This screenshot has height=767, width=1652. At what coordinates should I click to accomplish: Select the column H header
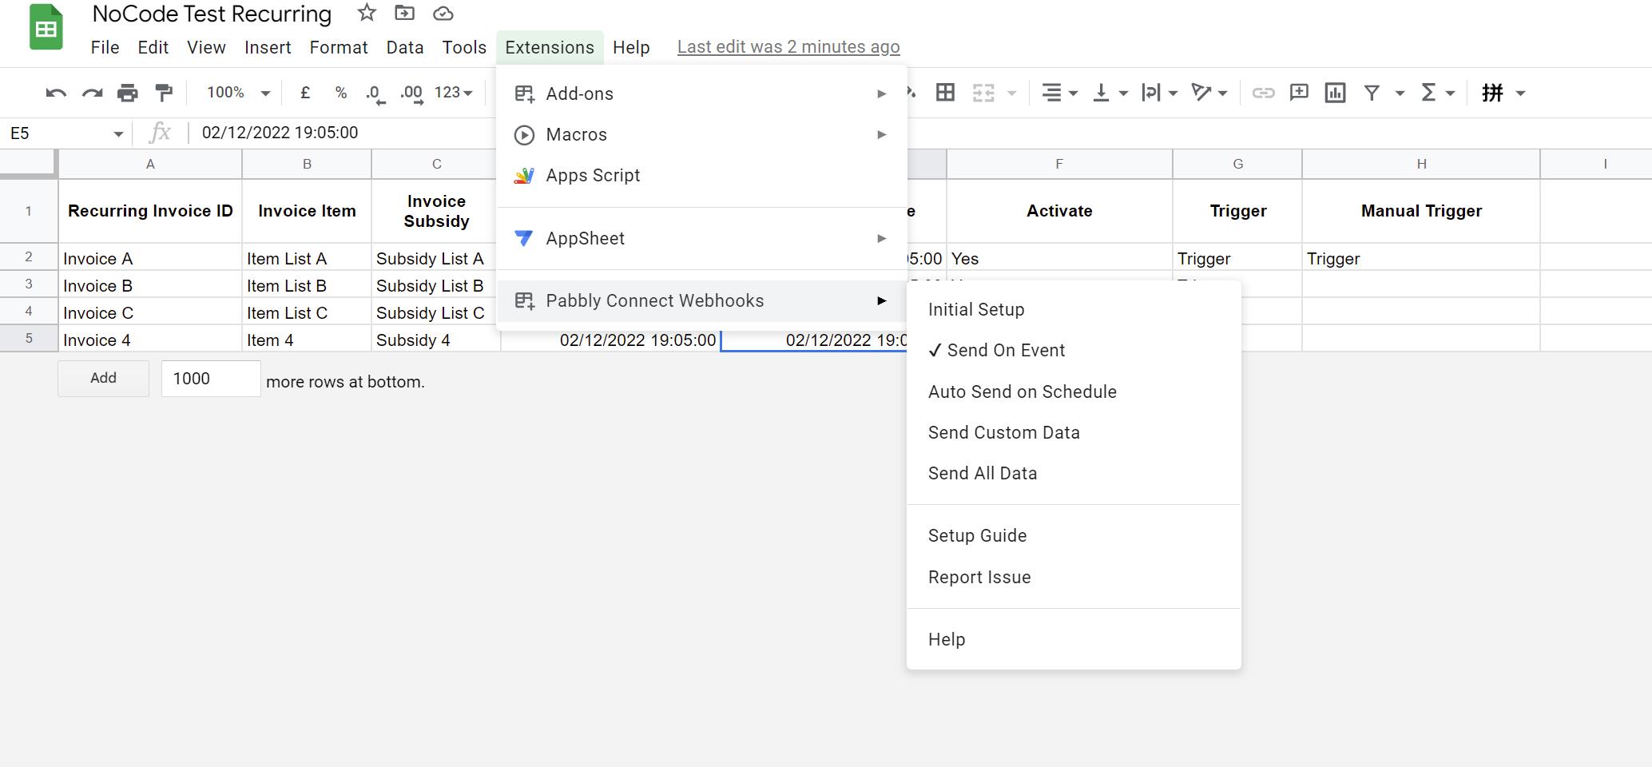(1421, 164)
